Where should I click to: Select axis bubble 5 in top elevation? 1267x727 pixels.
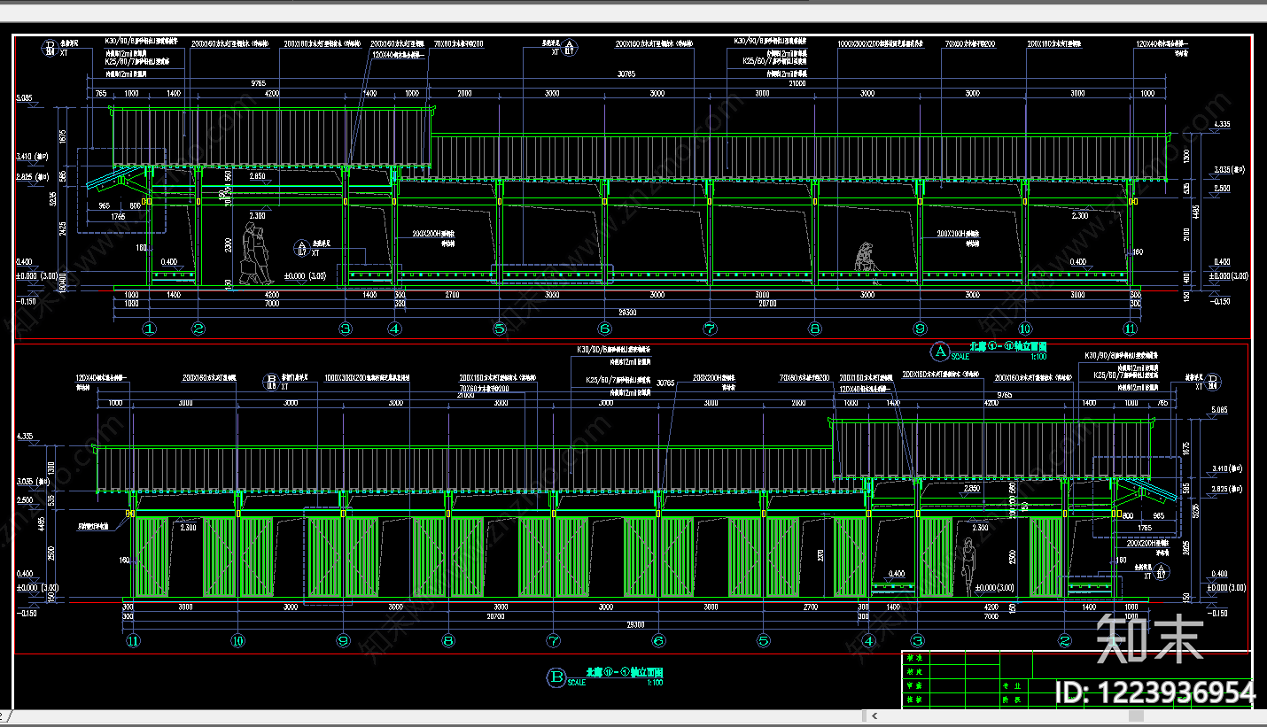click(500, 329)
